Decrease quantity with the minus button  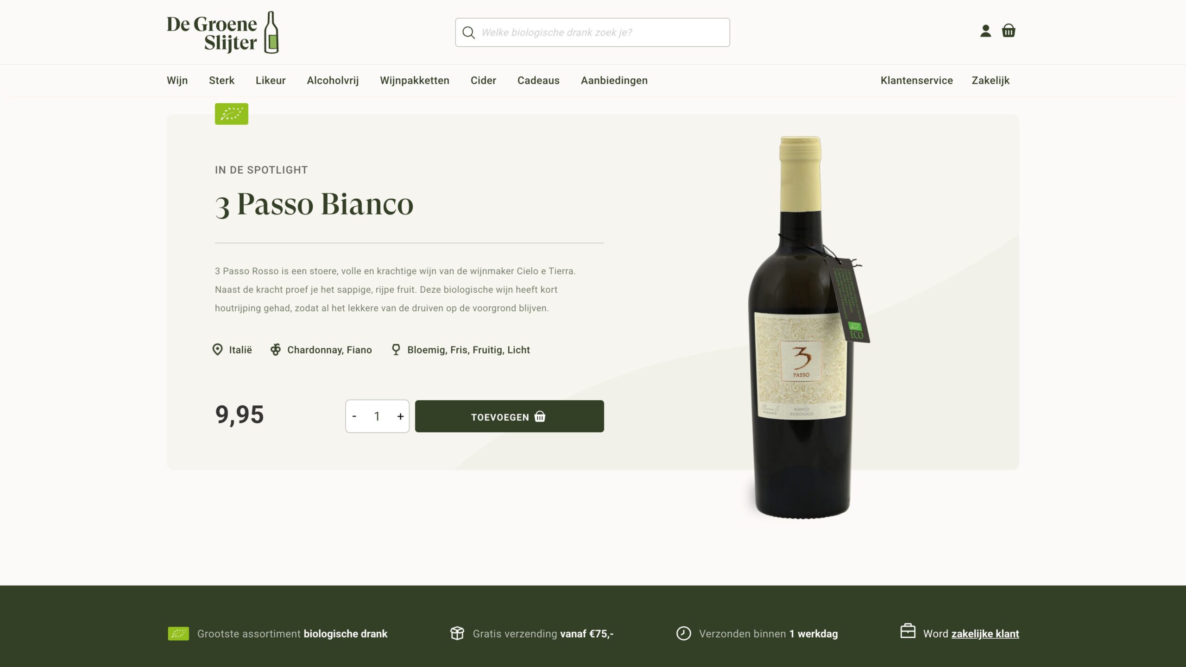pos(354,416)
